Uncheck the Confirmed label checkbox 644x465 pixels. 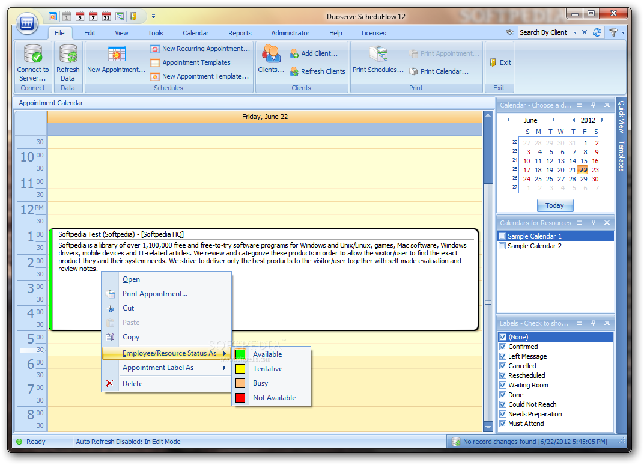click(x=503, y=347)
